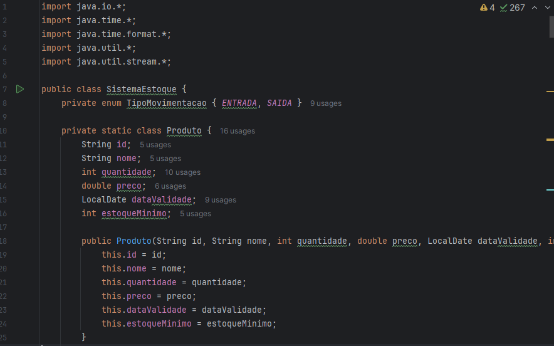
Task: Click the Produto class declaration name
Action: click(x=184, y=131)
